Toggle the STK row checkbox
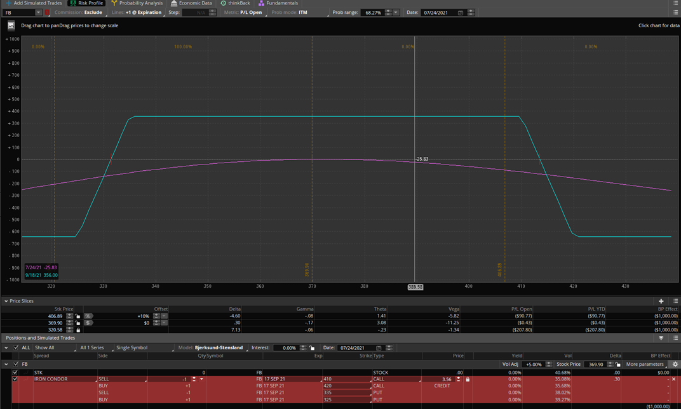 [x=15, y=373]
